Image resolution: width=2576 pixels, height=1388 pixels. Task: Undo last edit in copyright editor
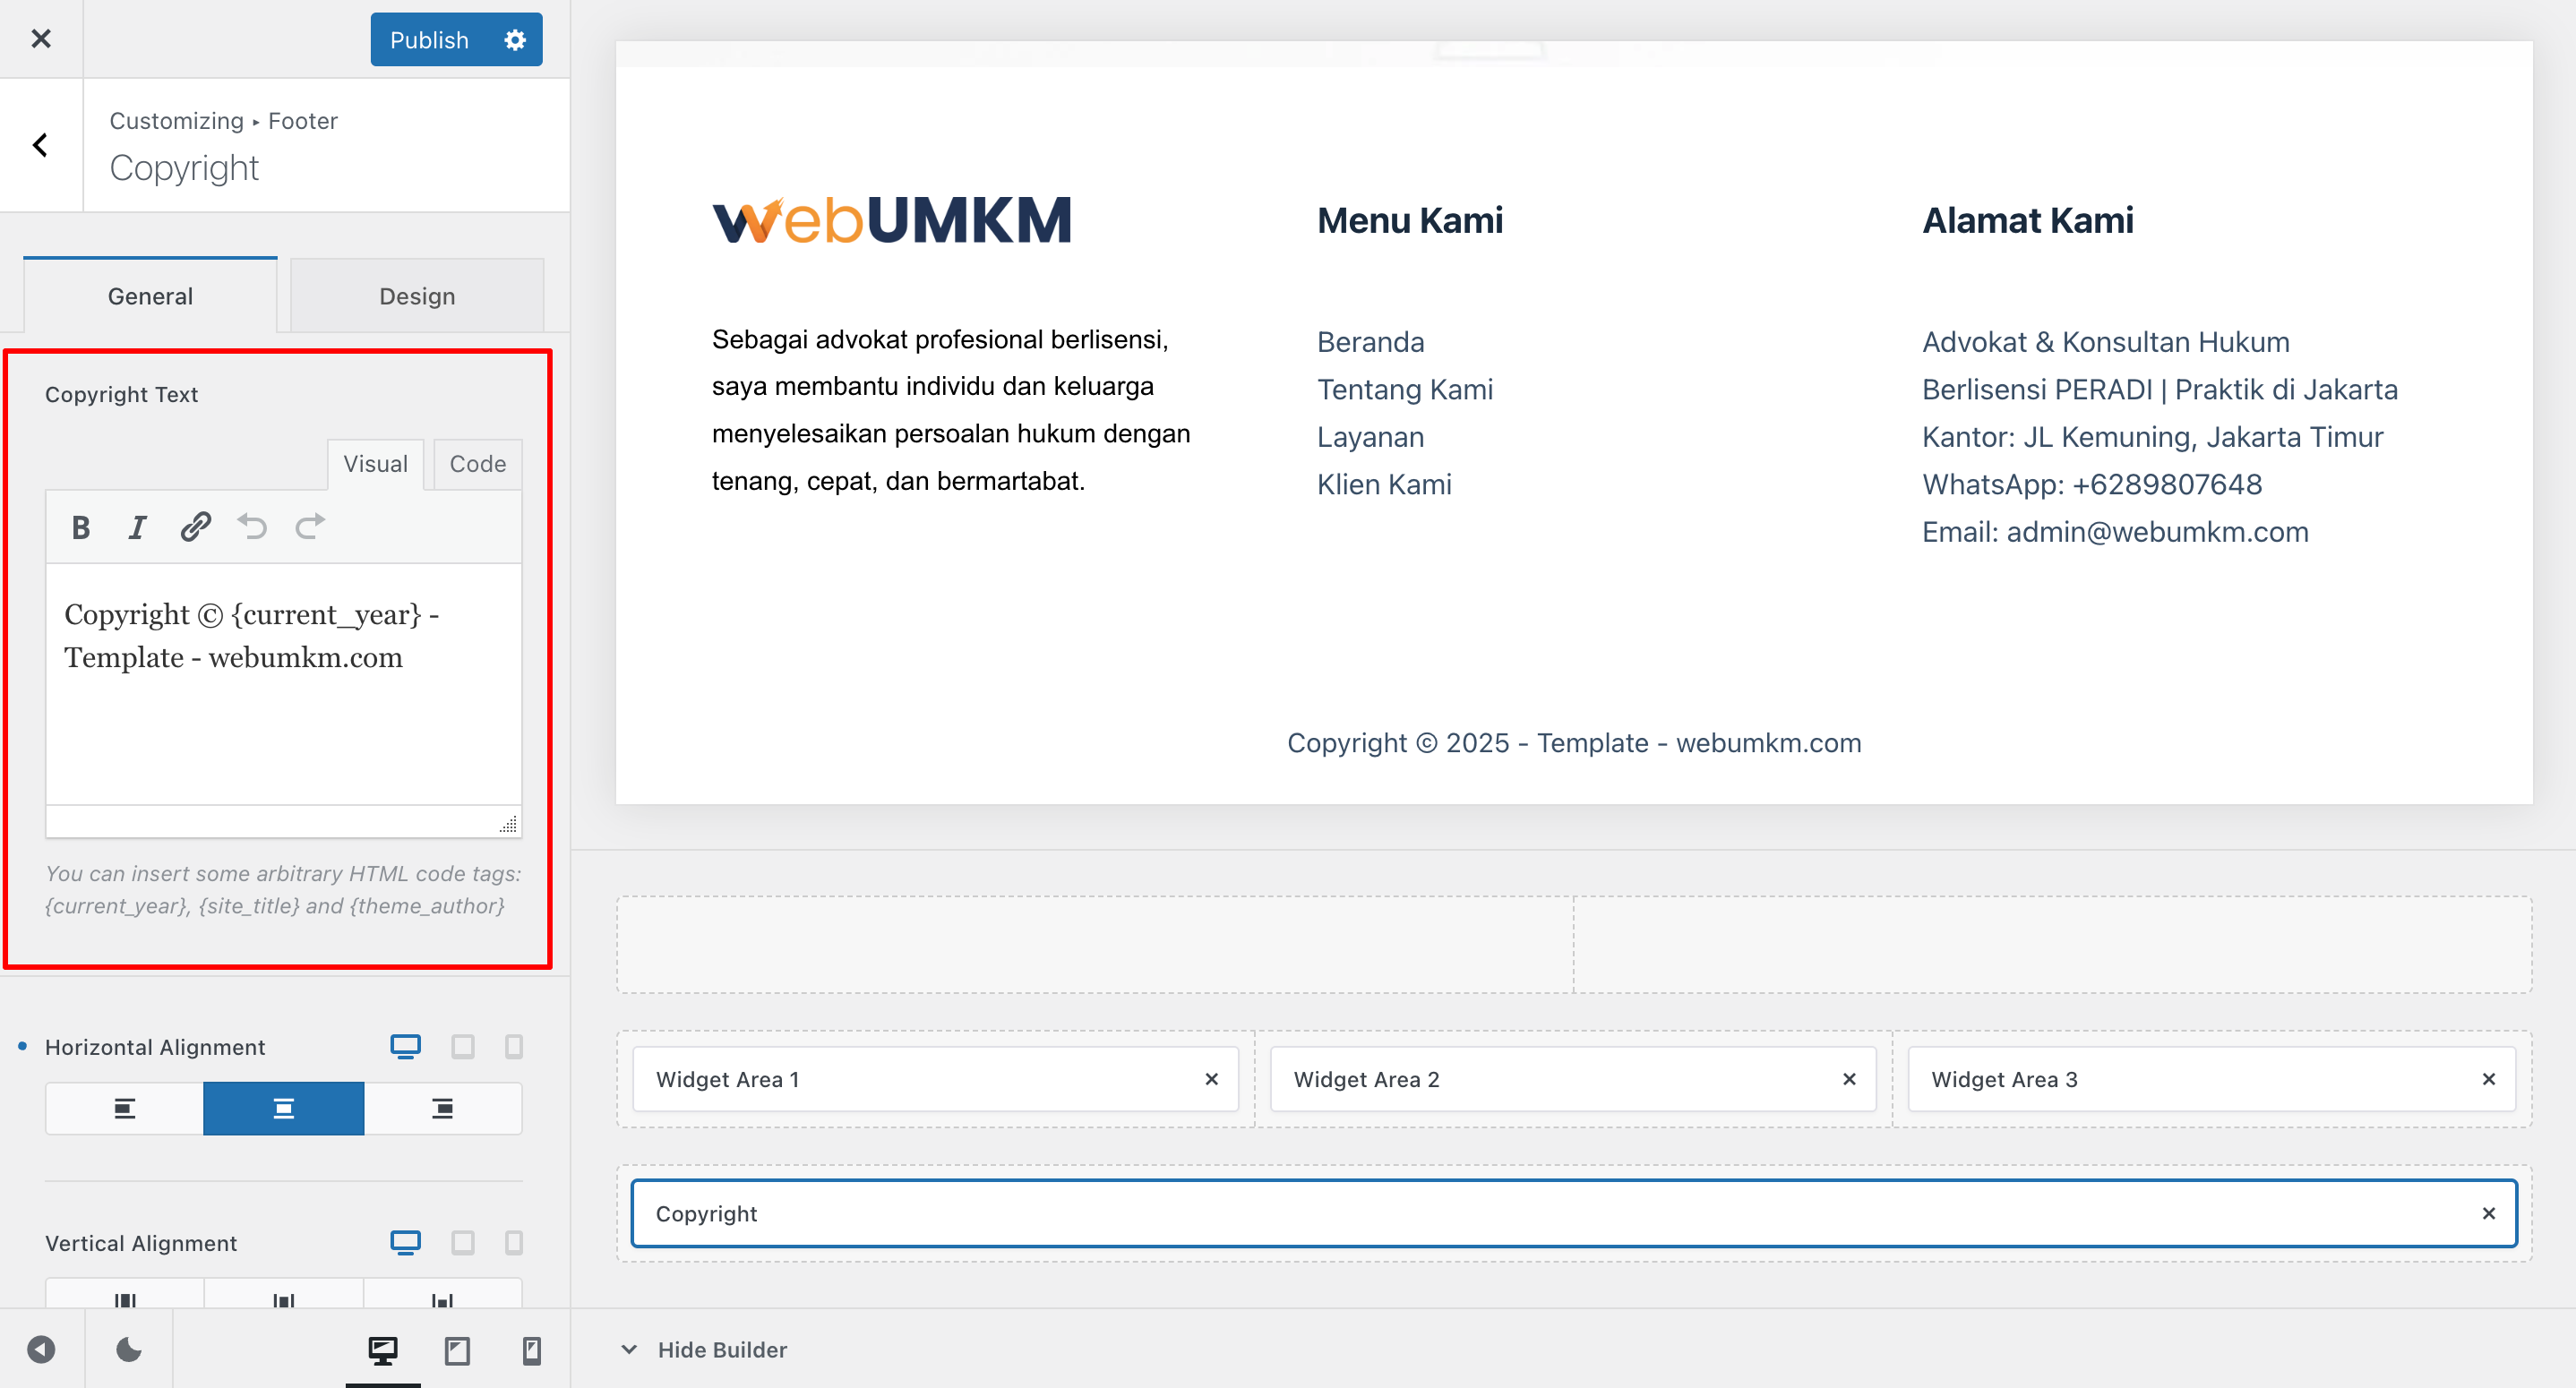pos(252,526)
